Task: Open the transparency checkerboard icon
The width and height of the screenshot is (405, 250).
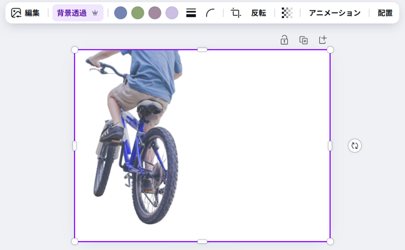Action: (287, 13)
